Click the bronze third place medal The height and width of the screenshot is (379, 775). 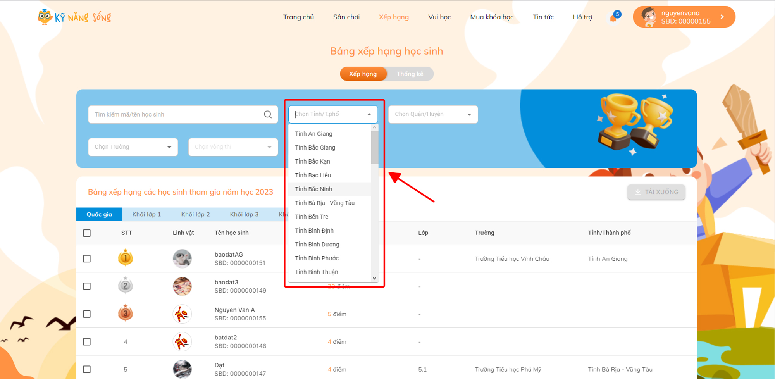coord(126,314)
